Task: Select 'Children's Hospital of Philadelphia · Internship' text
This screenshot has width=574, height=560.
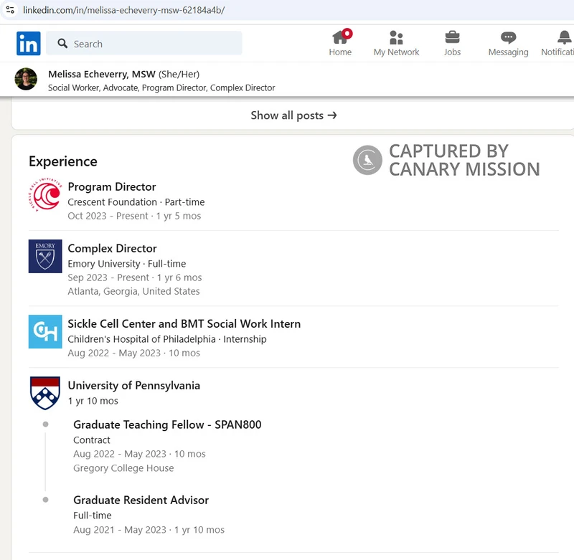Action: click(x=167, y=339)
